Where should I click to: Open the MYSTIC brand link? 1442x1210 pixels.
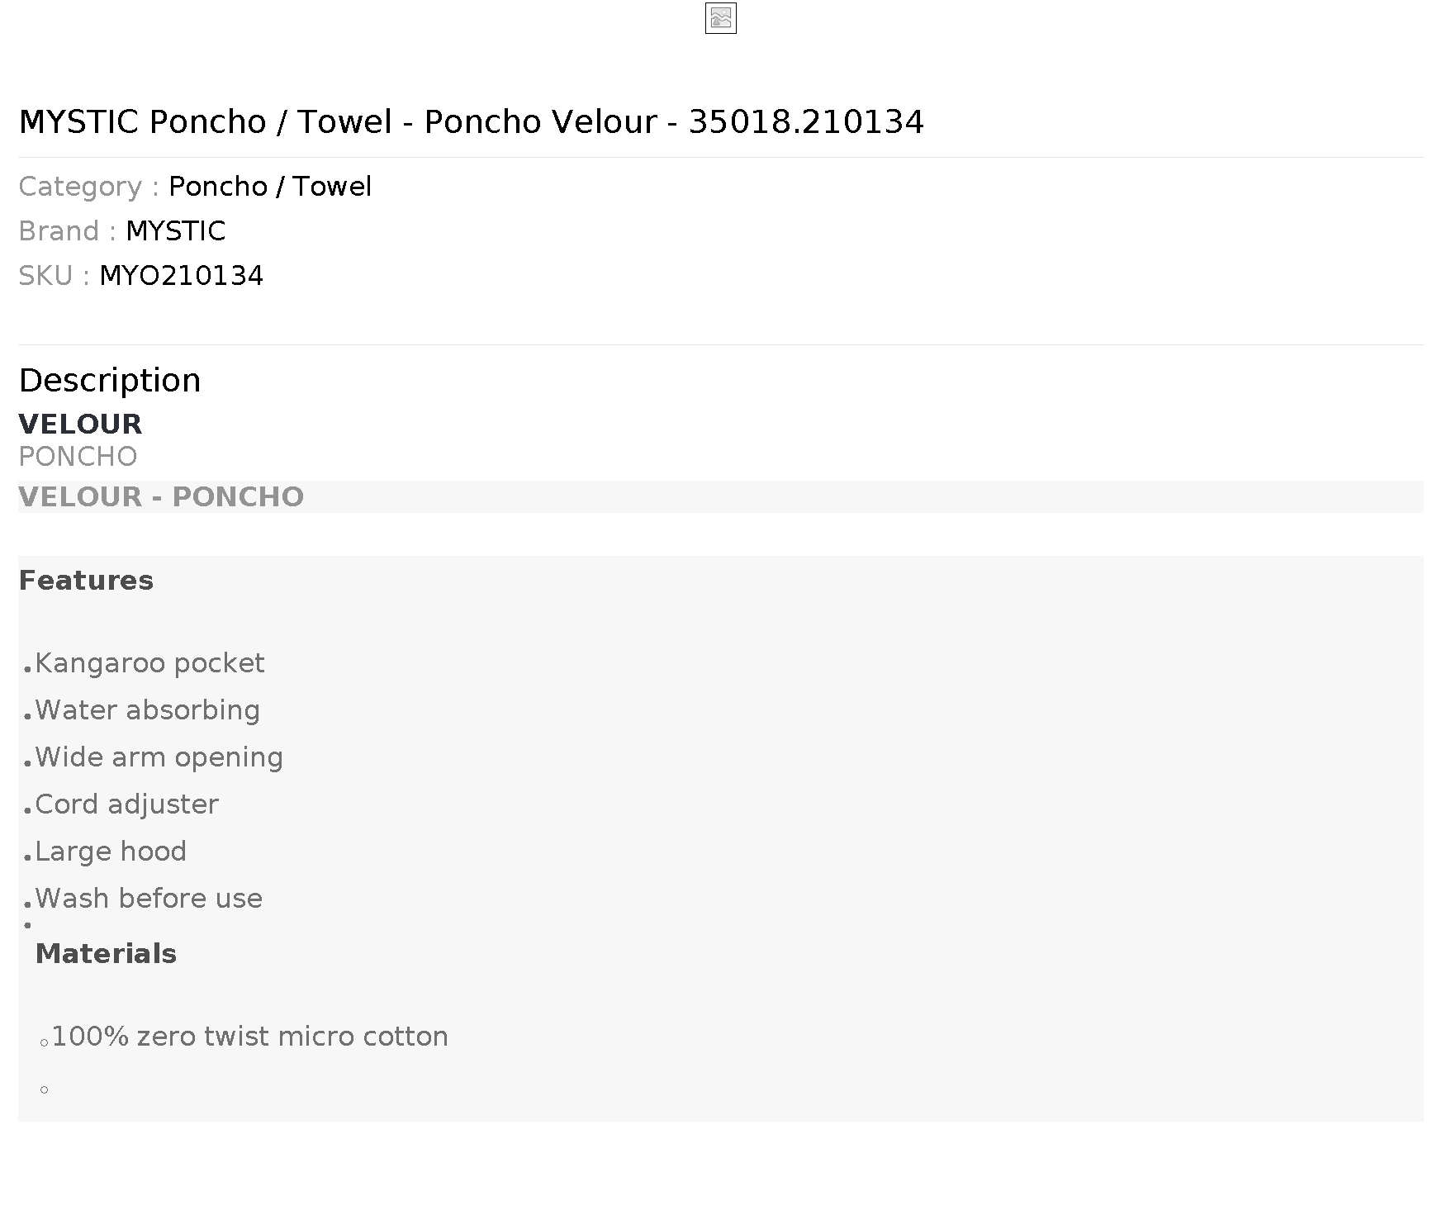coord(176,231)
